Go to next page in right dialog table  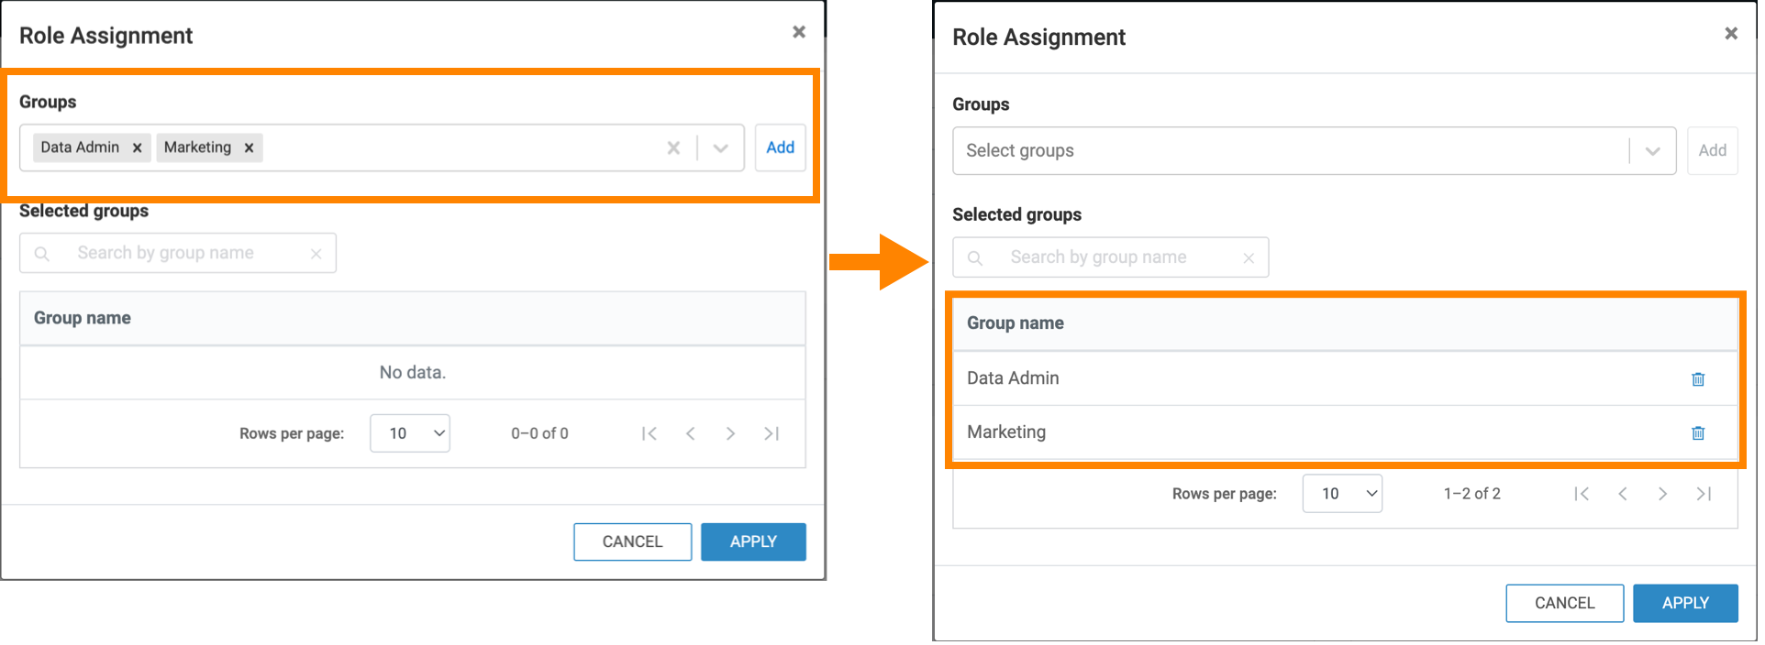(x=1662, y=494)
